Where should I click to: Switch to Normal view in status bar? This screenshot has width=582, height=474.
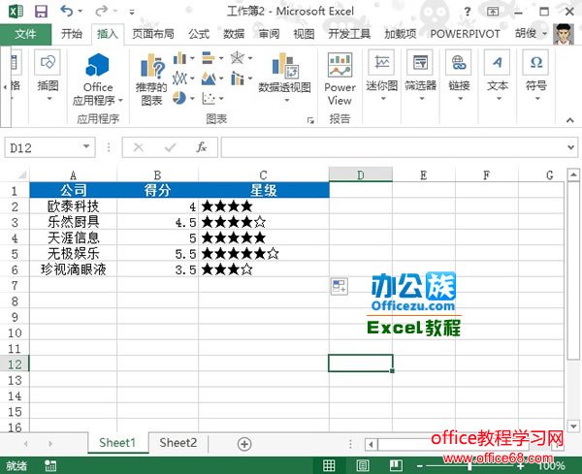point(329,465)
